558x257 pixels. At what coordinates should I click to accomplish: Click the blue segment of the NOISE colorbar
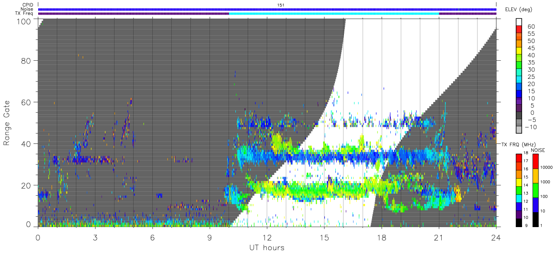[535, 204]
